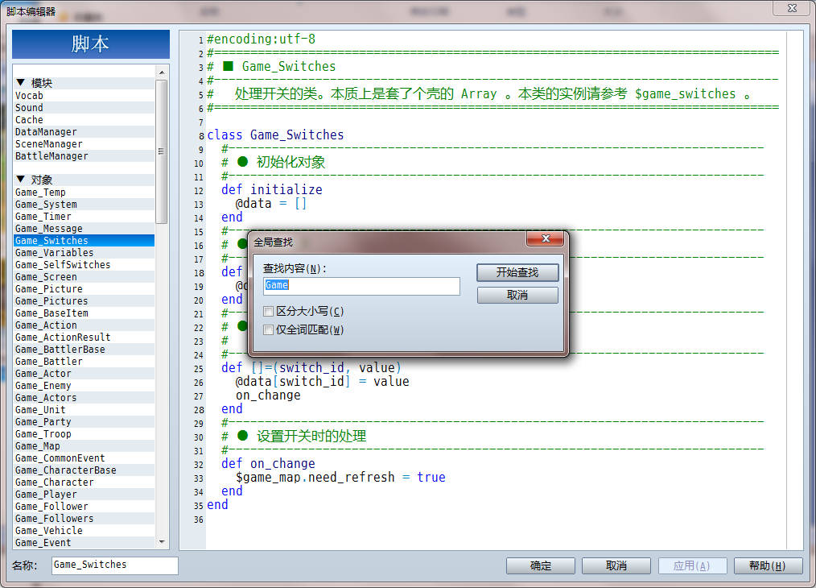The width and height of the screenshot is (816, 588).
Task: Select the Game_SelfSwitches script
Action: coord(84,265)
